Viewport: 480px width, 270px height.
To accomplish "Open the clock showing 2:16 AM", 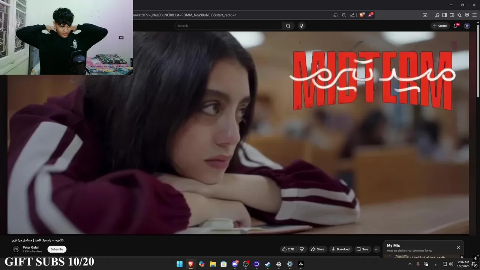I will pyautogui.click(x=463, y=264).
